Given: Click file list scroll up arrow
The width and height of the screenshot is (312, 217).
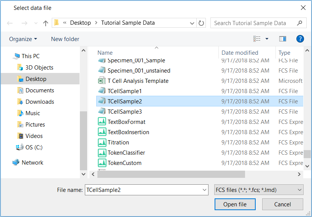Looking at the screenshot, I should (x=307, y=51).
